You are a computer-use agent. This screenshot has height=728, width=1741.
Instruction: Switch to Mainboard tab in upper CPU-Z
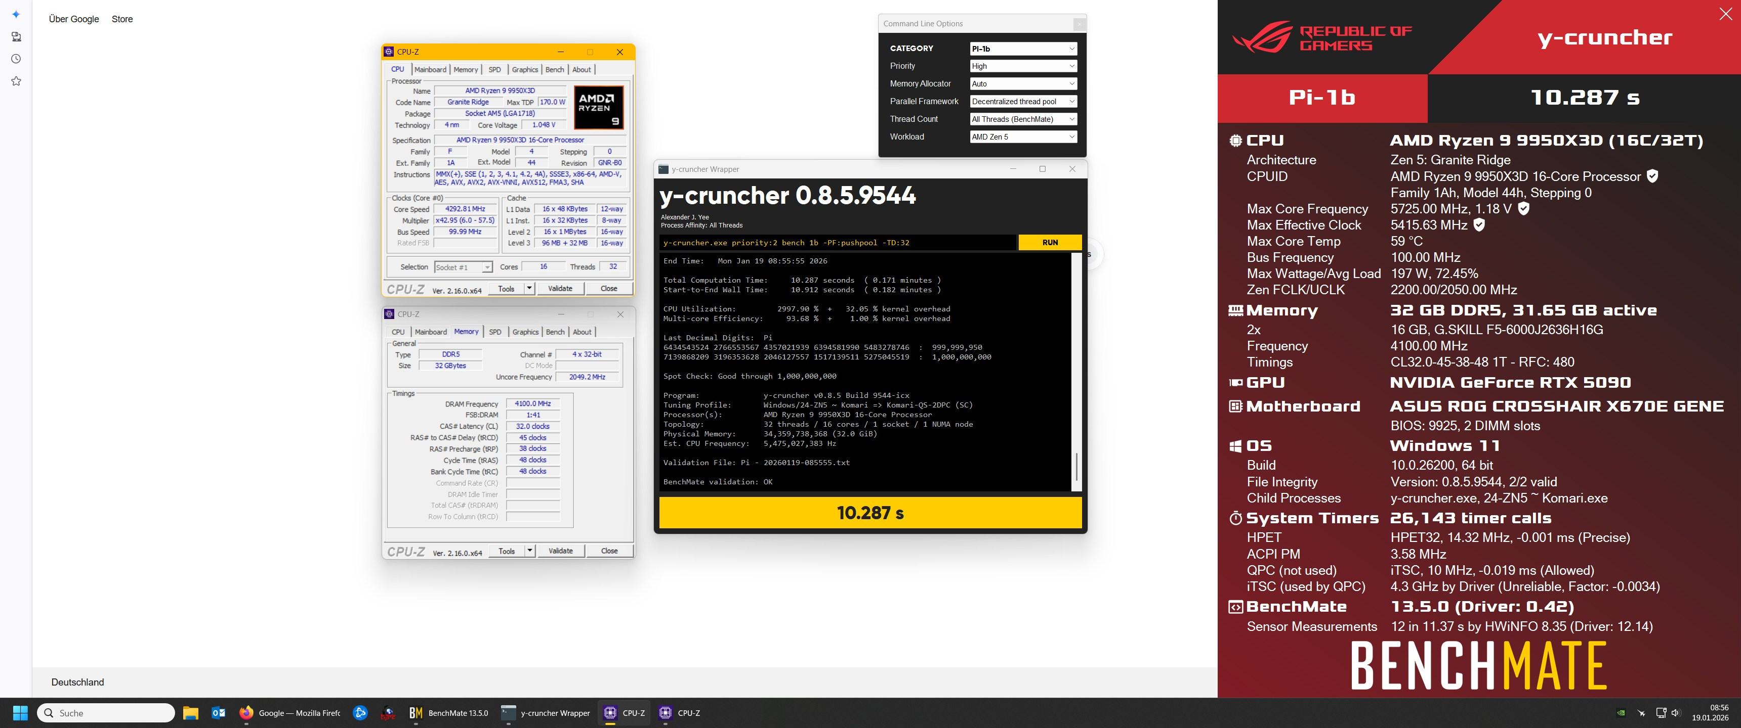click(430, 70)
